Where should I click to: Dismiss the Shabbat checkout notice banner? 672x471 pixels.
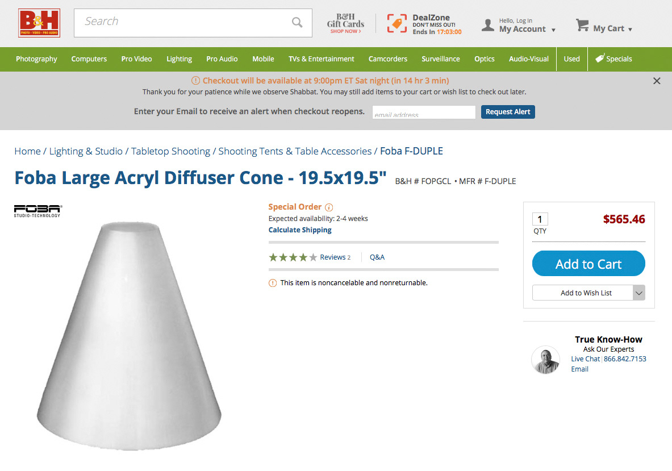(657, 81)
